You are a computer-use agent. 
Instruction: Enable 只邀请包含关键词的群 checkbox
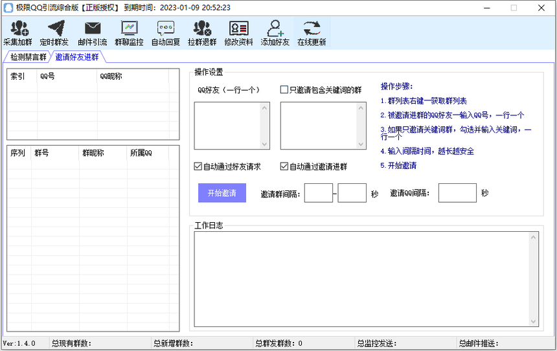click(284, 89)
